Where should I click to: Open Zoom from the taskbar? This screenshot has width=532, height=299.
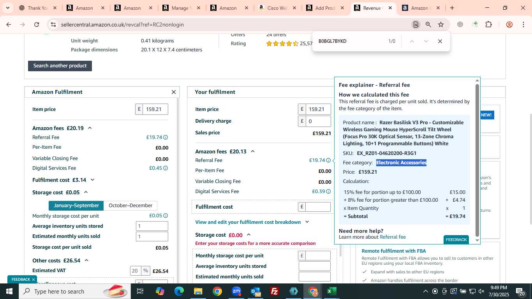point(236,291)
